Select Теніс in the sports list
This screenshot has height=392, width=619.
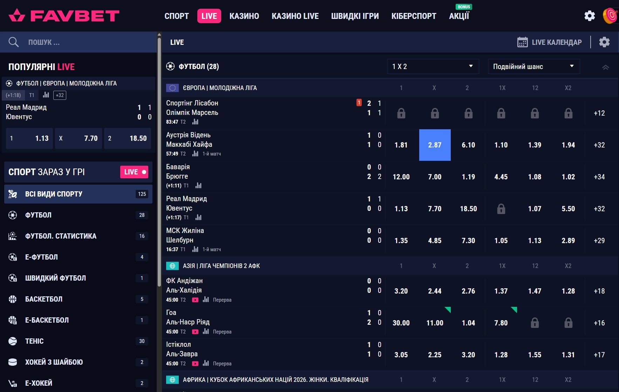[34, 341]
